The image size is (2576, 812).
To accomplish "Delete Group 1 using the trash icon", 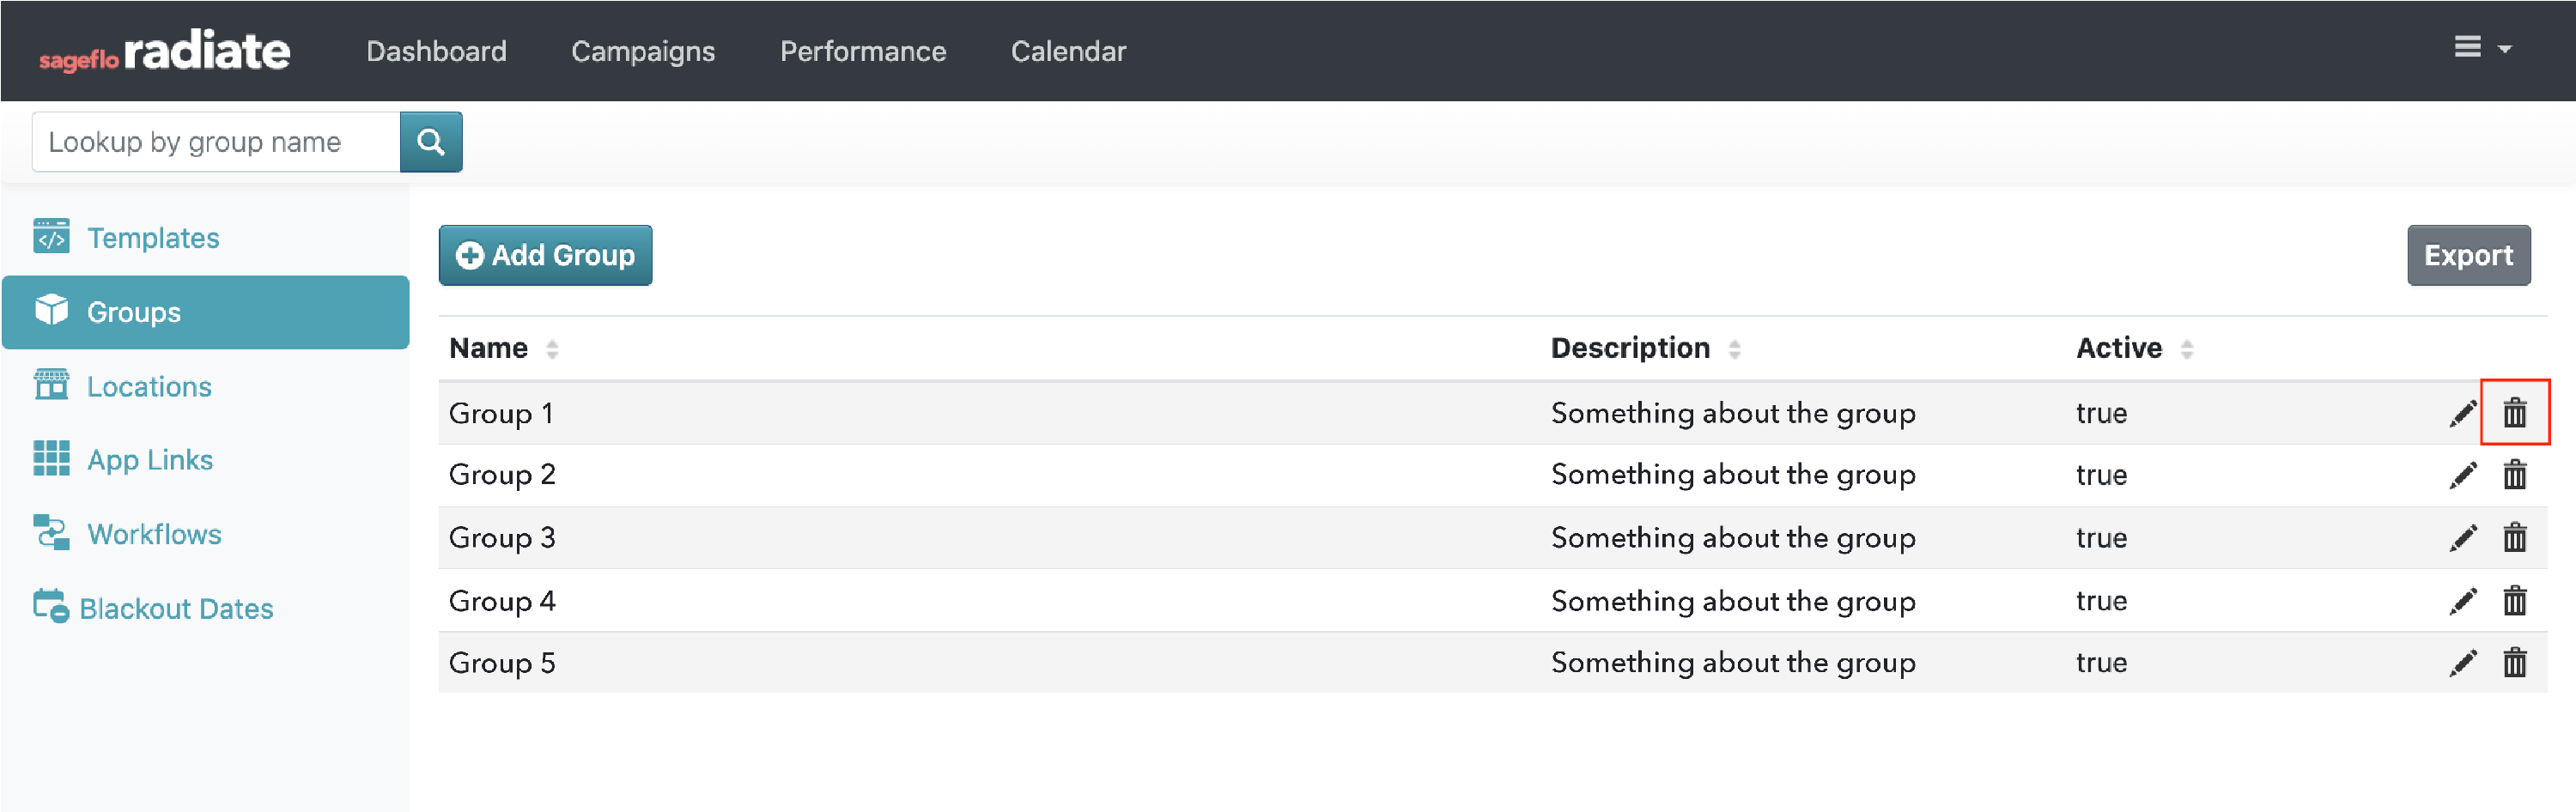I will pos(2516,412).
